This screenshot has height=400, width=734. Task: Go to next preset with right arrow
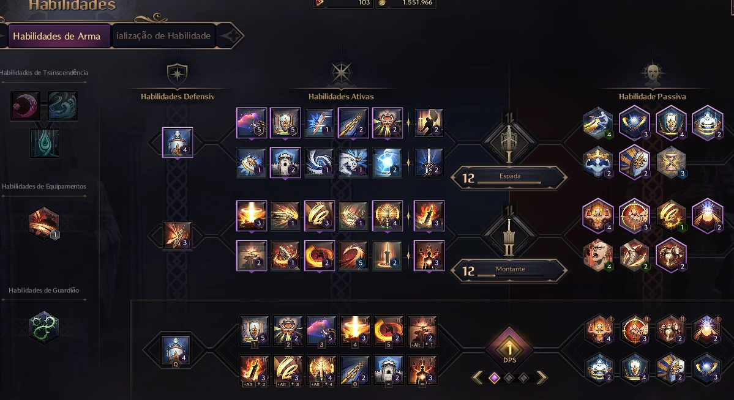click(541, 377)
